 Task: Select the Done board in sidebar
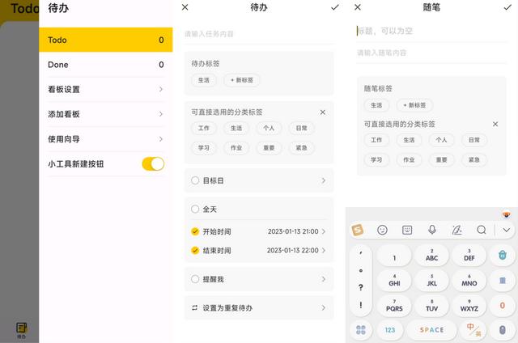[x=106, y=65]
